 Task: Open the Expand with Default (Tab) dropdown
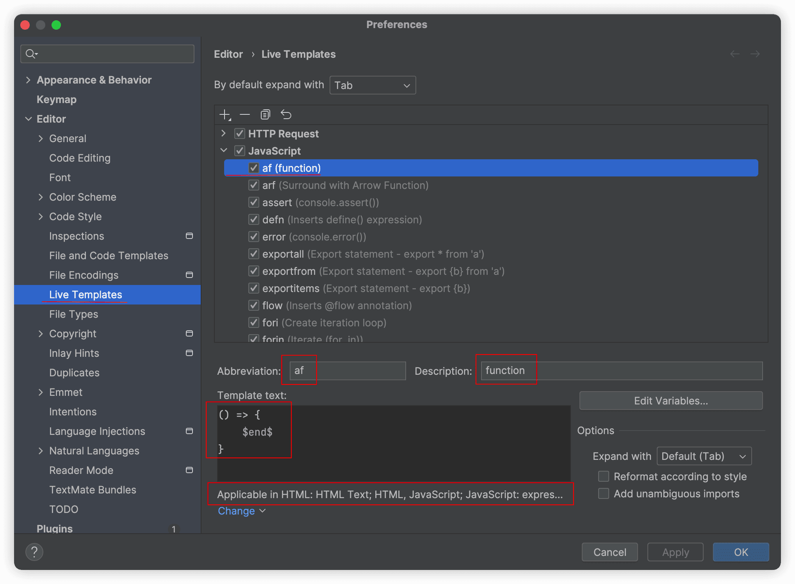coord(704,456)
